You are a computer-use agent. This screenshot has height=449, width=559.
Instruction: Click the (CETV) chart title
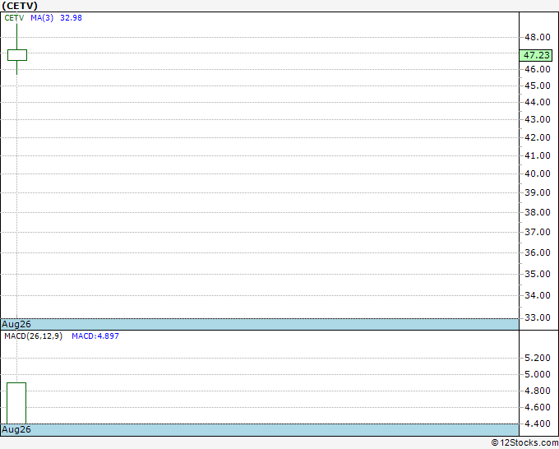[20, 6]
